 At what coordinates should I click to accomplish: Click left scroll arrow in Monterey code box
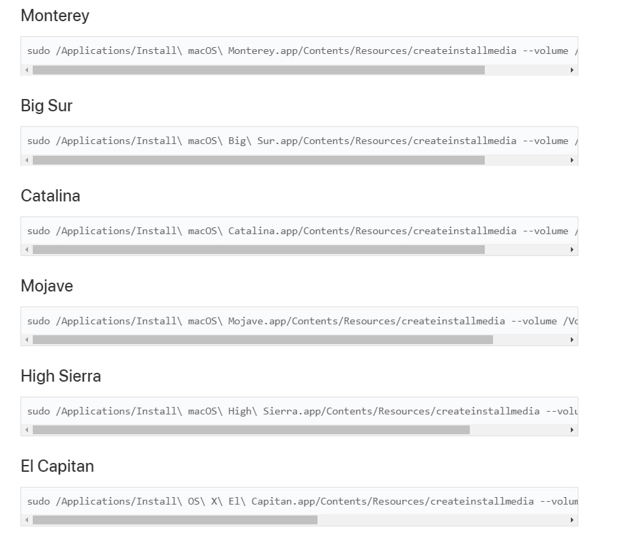27,70
